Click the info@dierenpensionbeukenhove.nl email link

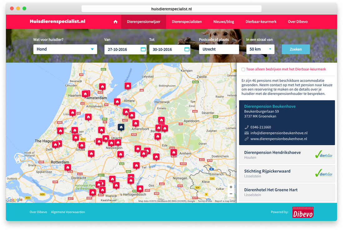[279, 133]
